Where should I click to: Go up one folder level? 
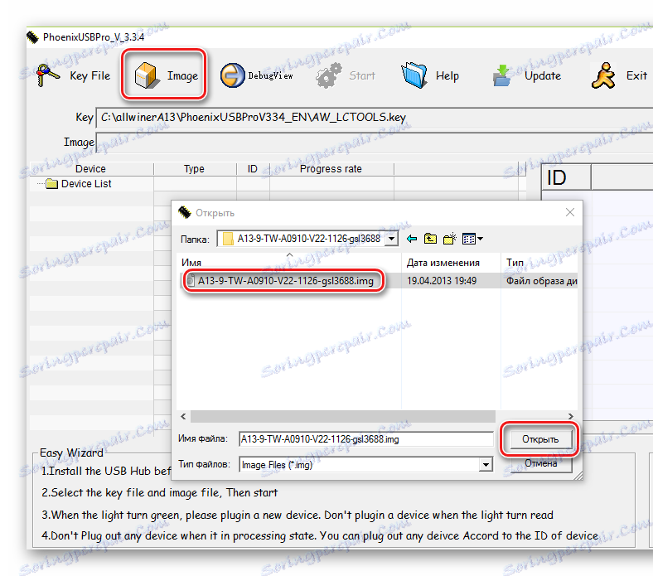430,239
